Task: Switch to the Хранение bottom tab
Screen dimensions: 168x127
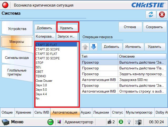Action: (x=23, y=112)
